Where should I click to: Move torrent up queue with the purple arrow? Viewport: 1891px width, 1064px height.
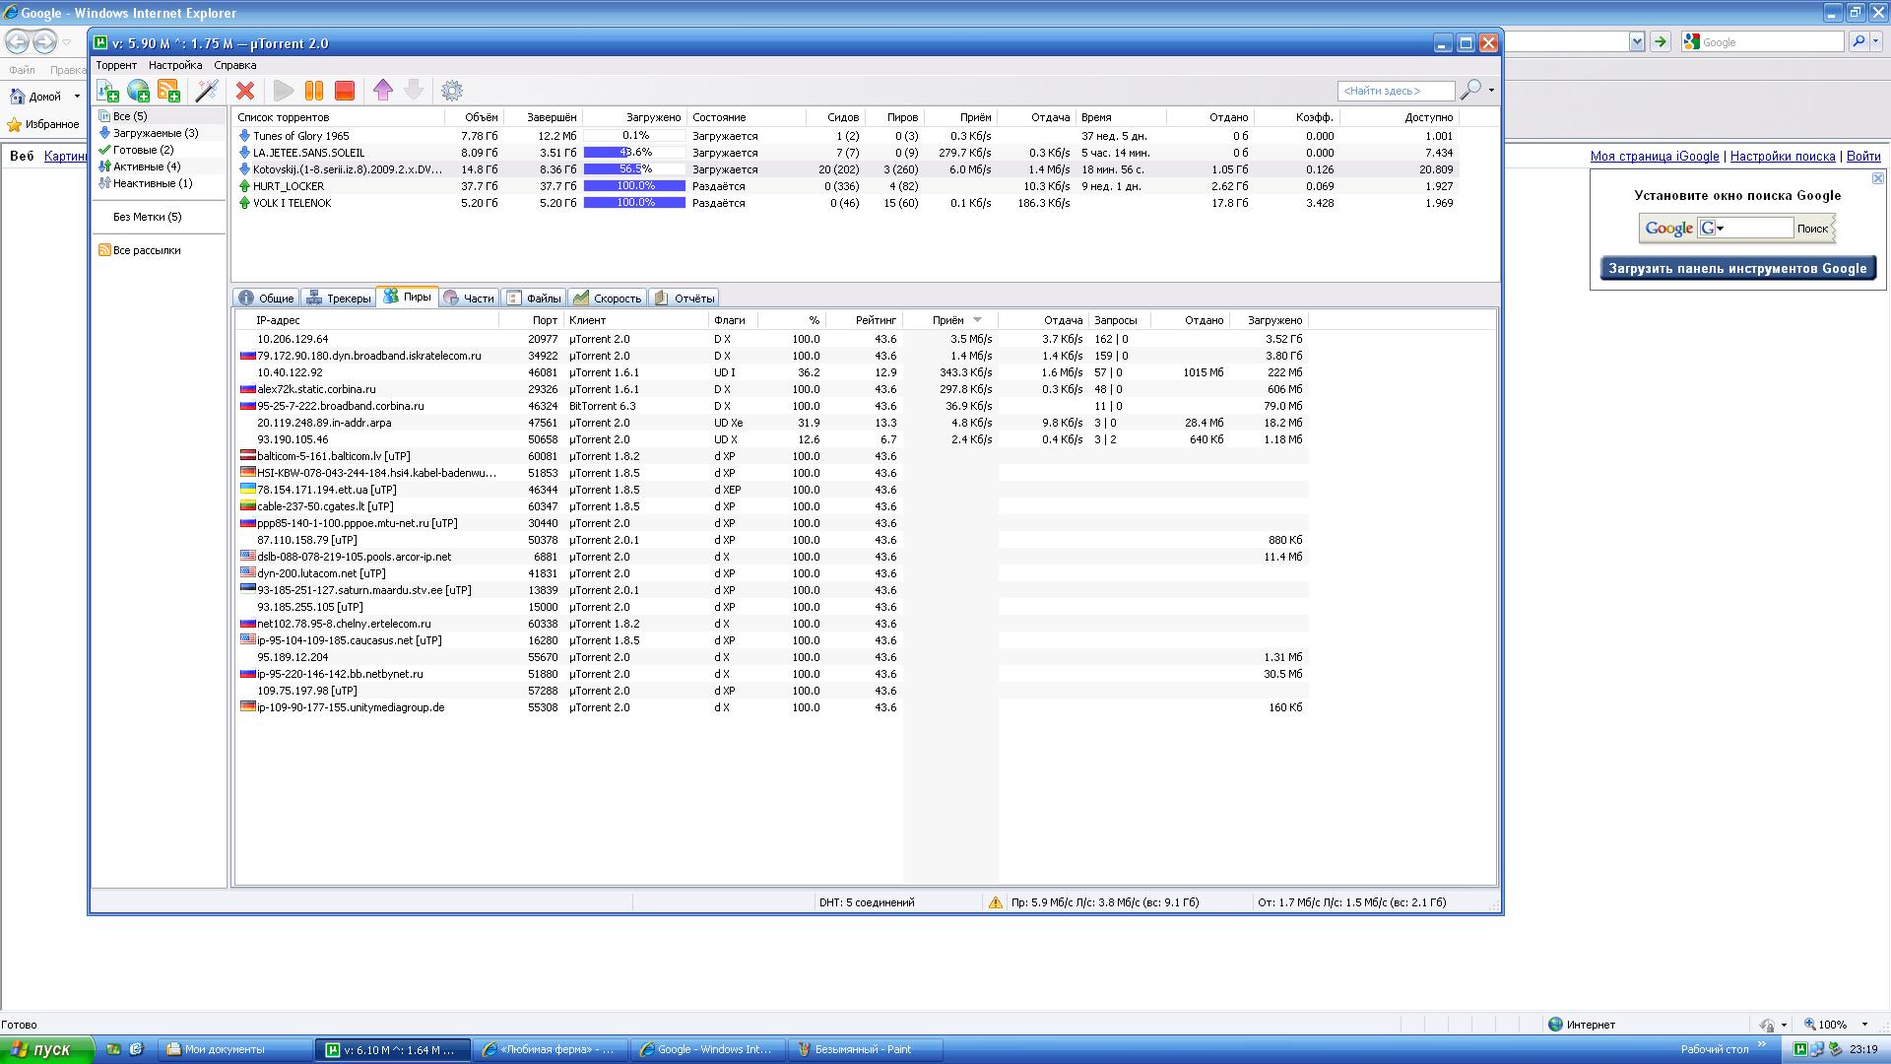383,91
